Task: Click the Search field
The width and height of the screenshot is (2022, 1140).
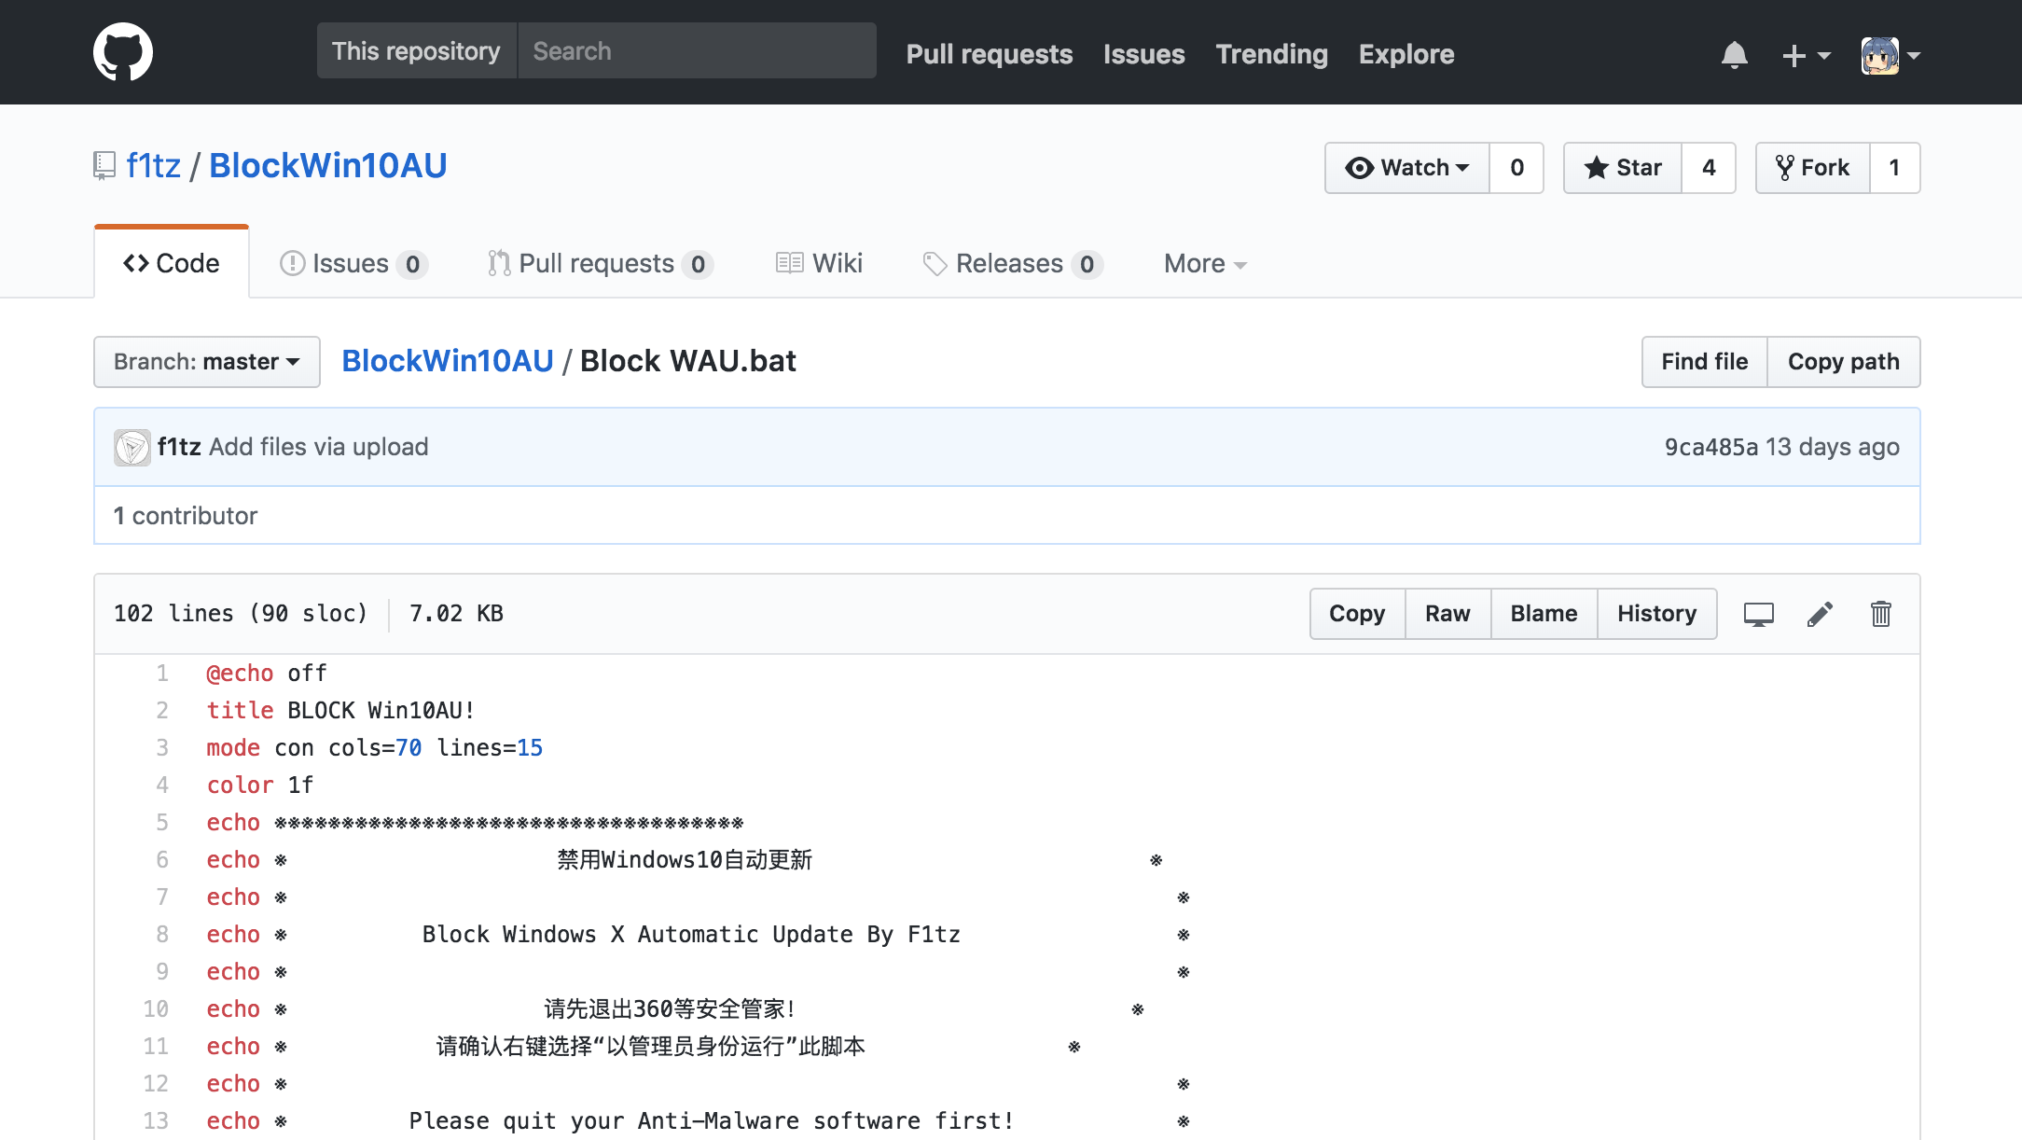Action: tap(697, 50)
